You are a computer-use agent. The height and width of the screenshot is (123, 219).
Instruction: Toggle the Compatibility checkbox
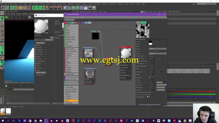149,97
